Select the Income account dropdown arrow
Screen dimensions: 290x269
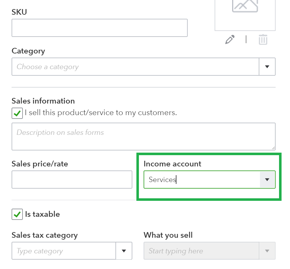(x=267, y=179)
